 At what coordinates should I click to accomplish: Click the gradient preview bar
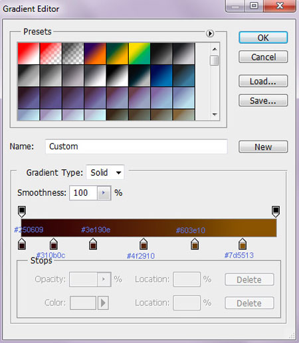[x=149, y=228]
